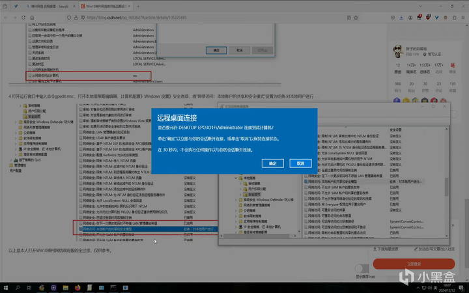The height and width of the screenshot is (293, 469).
Task: Open the list all tabs chevron
Action: coord(420,7)
